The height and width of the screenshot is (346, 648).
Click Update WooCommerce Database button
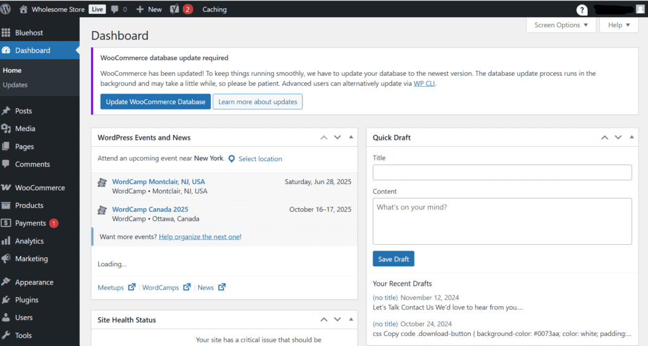tap(156, 102)
